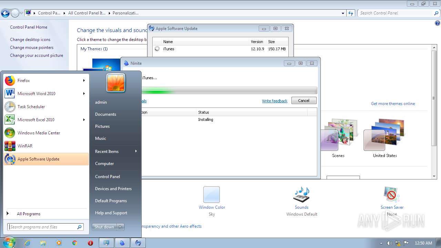Click the back navigation arrow
The width and height of the screenshot is (441, 248).
(x=5, y=13)
